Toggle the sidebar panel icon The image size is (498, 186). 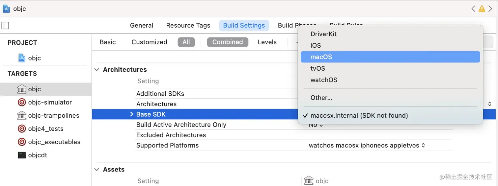pos(5,26)
